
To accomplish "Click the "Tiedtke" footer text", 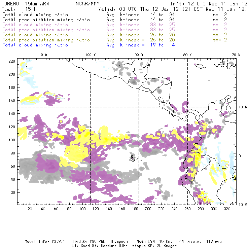I will point(79,242).
